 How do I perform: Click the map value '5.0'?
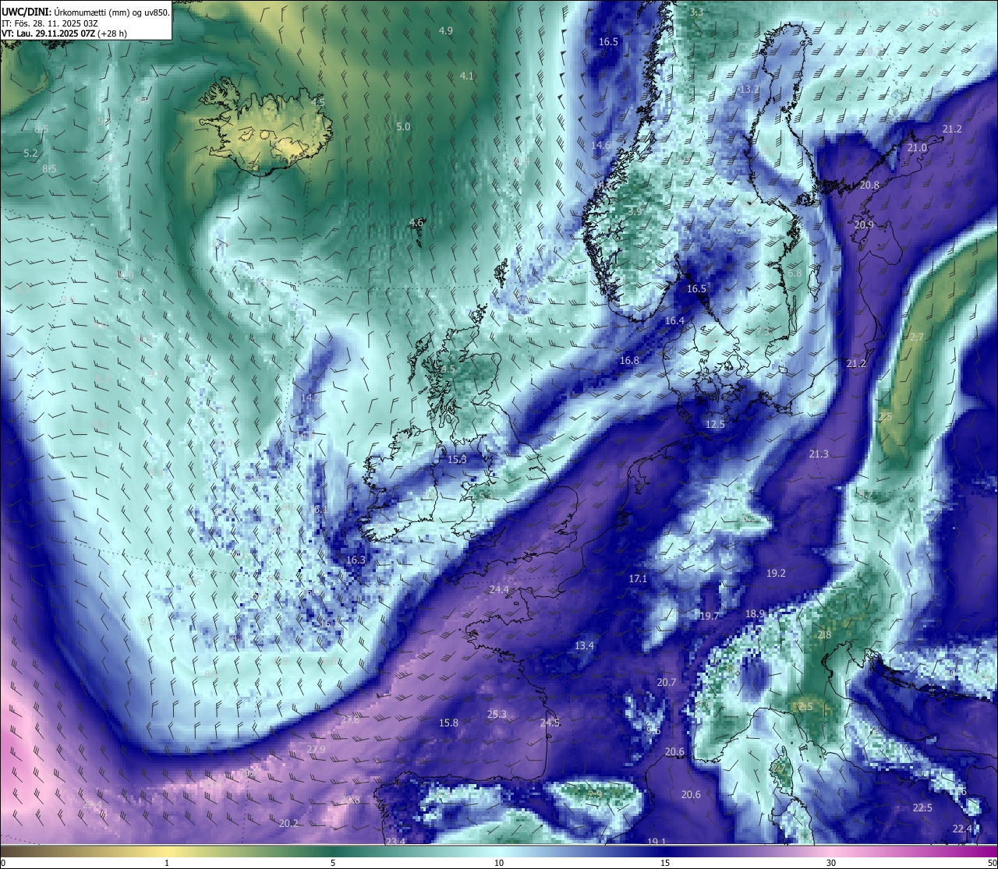point(403,127)
